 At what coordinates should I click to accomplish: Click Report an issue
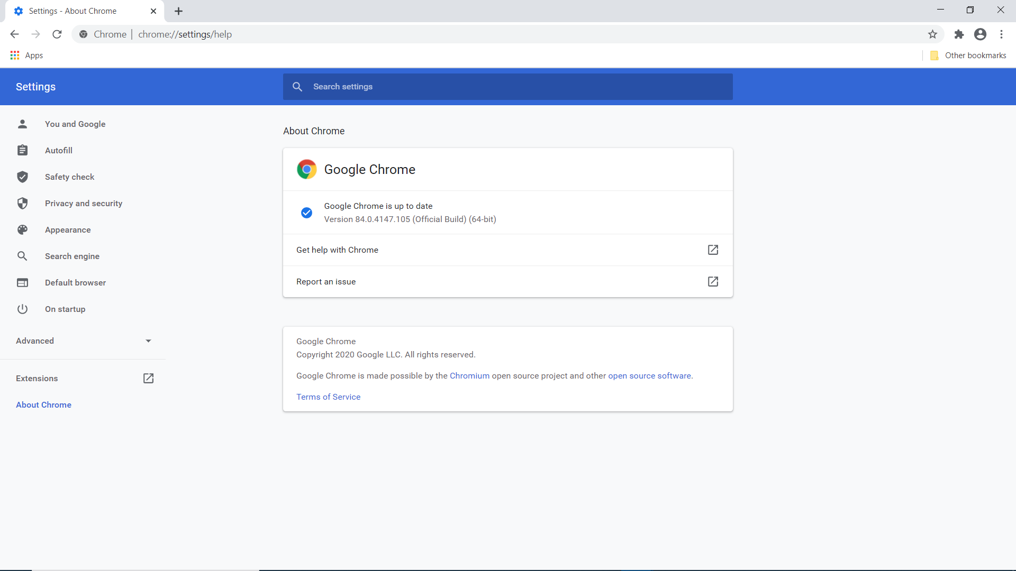(507, 281)
